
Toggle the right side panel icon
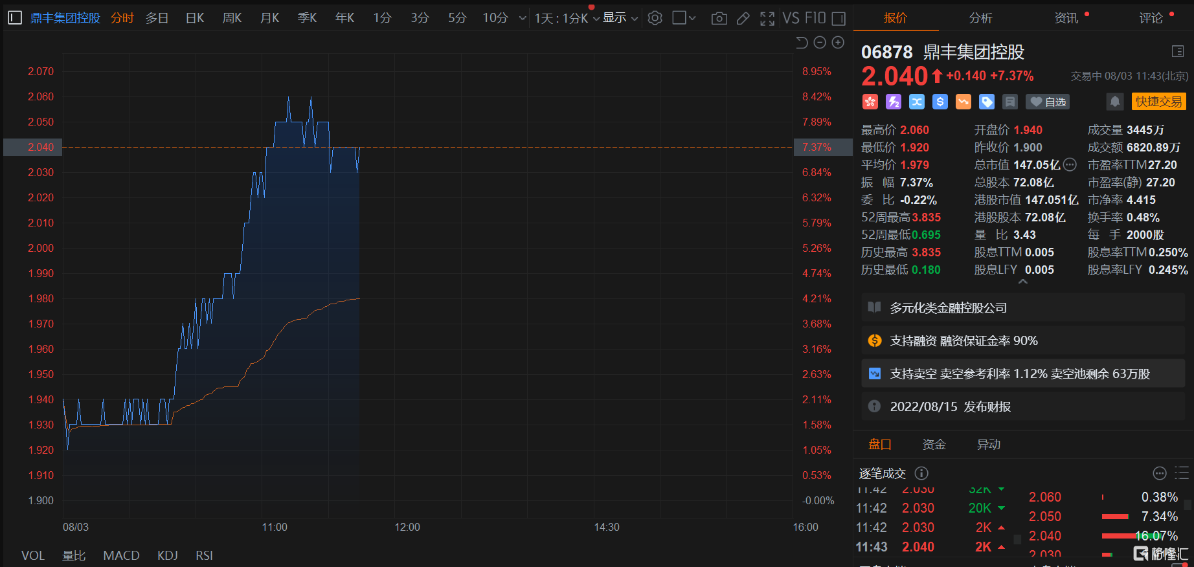tap(839, 19)
